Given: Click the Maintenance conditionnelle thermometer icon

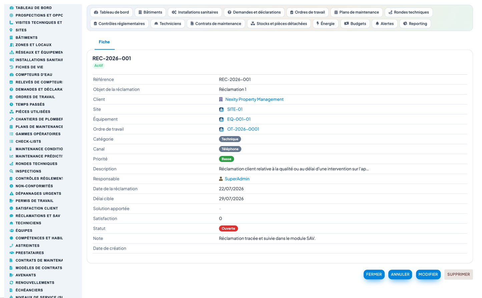Looking at the screenshot, I should point(11,149).
